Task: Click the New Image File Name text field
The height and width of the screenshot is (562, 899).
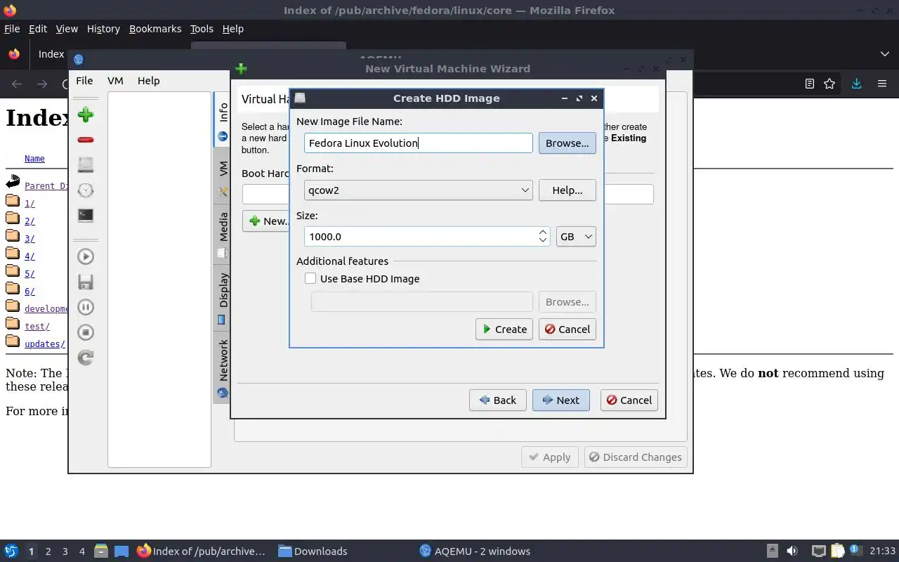Action: 419,143
